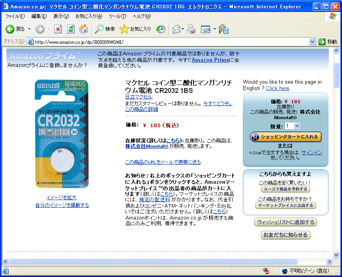Click the Edit page toolbar icon
The width and height of the screenshot is (342, 277).
point(205,29)
